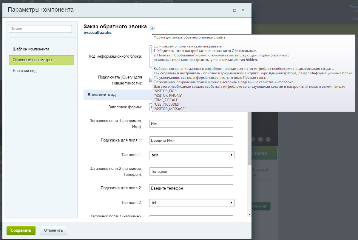
Task: Focus the Поиск search field
Action: (x=40, y=29)
